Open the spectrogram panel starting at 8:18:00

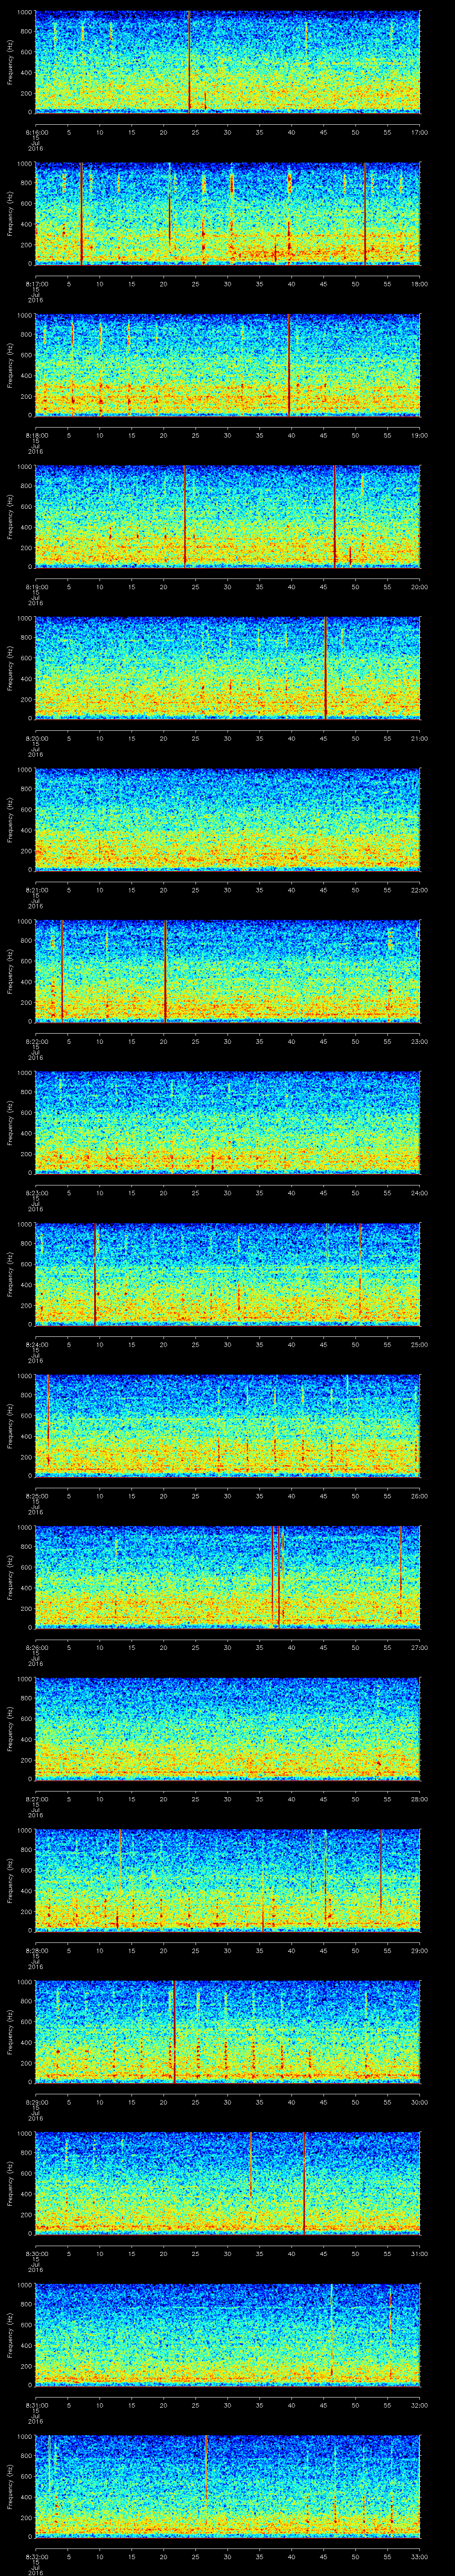pyautogui.click(x=228, y=365)
